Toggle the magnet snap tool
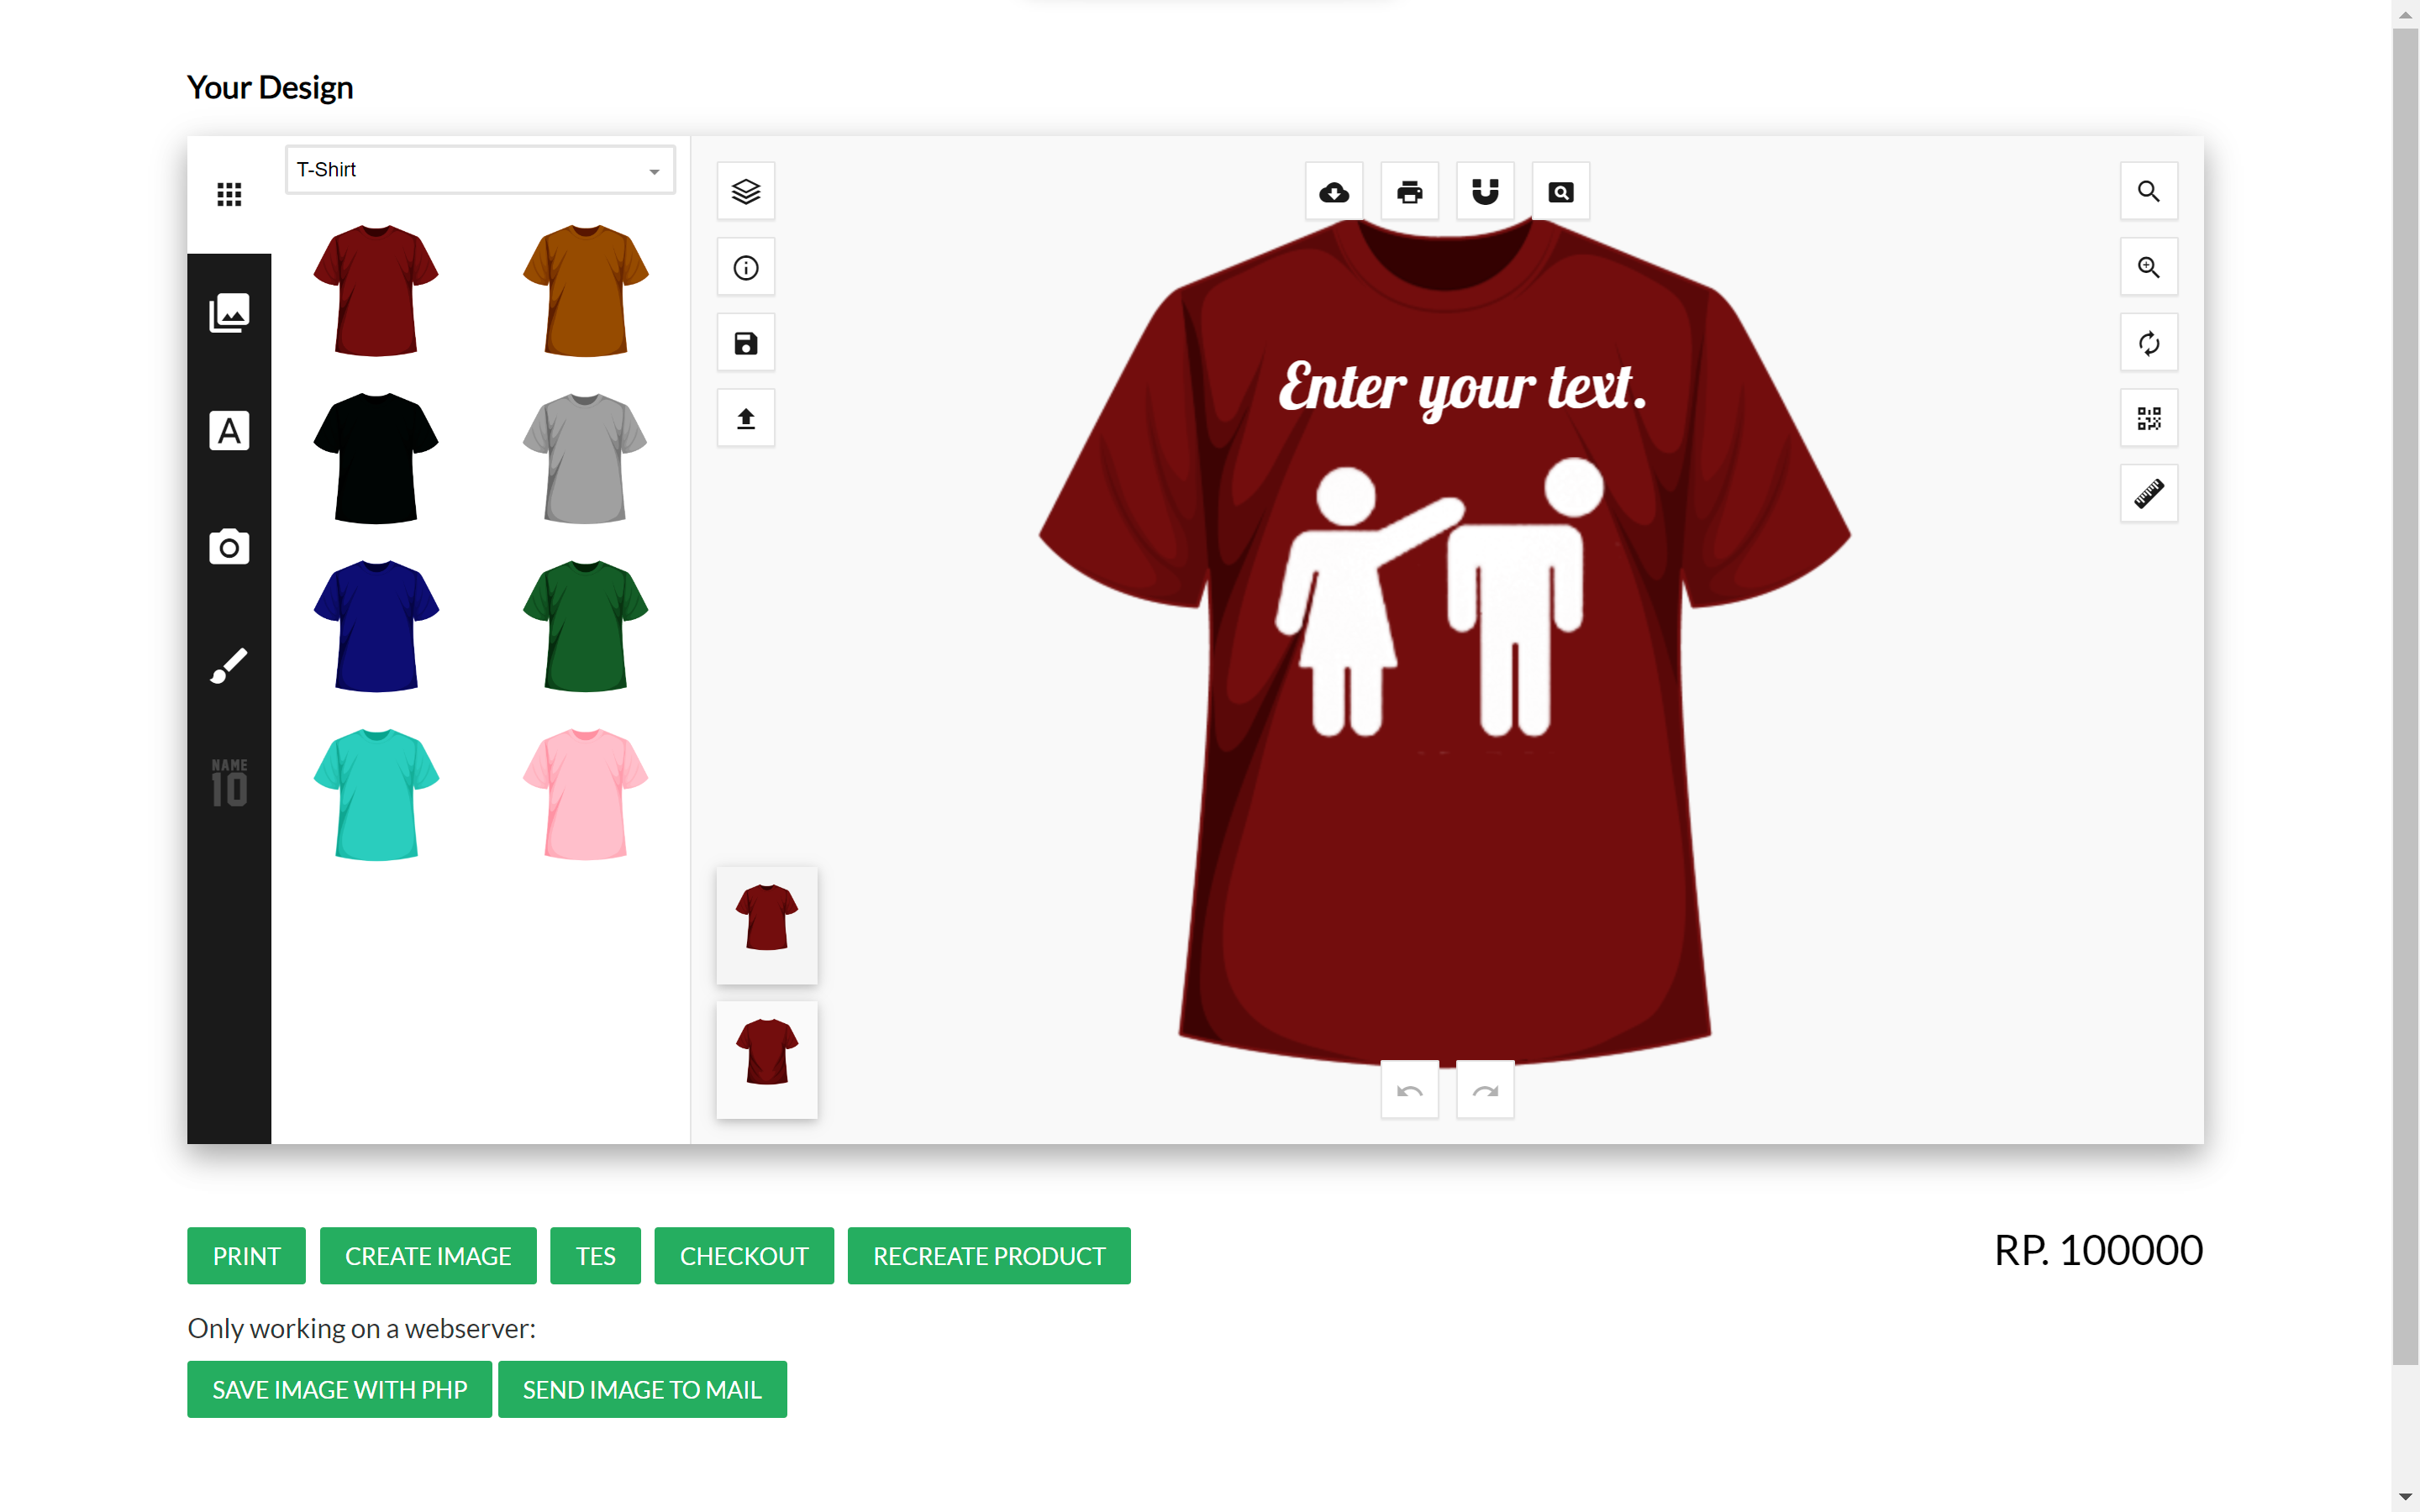Viewport: 2420px width, 1512px height. [x=1485, y=191]
